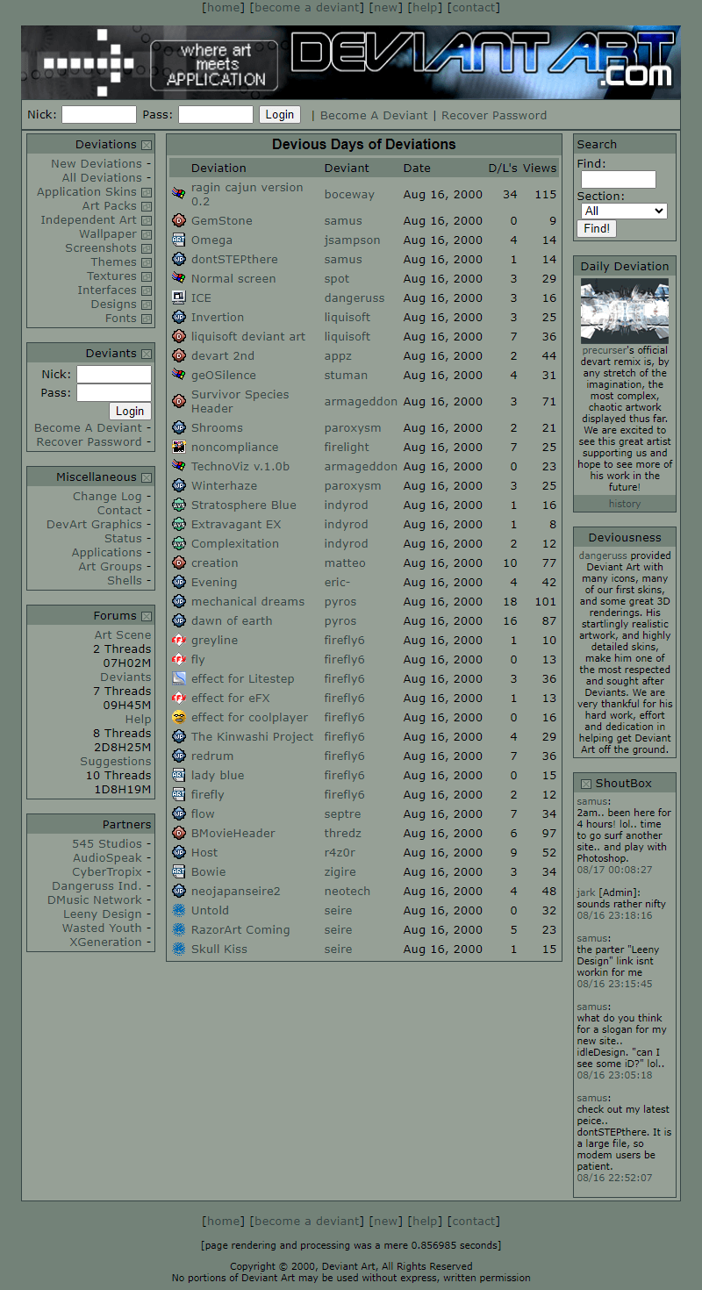Collapse the Miscellaneous panel
This screenshot has width=702, height=1290.
pyautogui.click(x=147, y=477)
